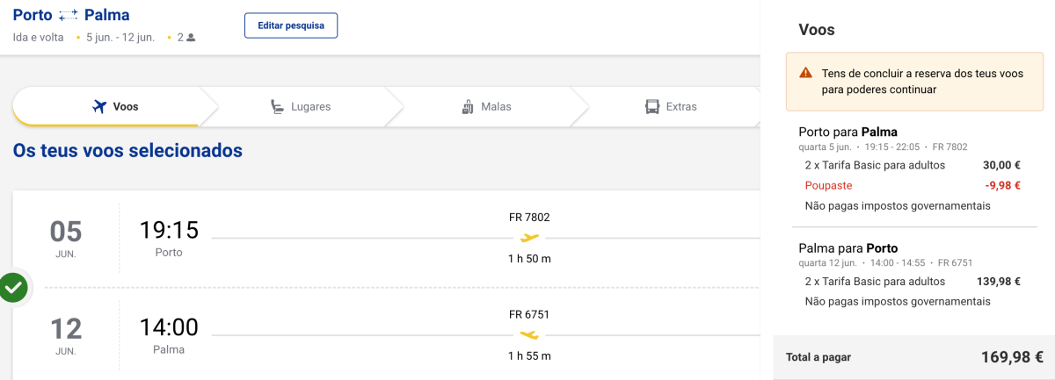Click the luggage icon in Malas tab

(x=468, y=107)
